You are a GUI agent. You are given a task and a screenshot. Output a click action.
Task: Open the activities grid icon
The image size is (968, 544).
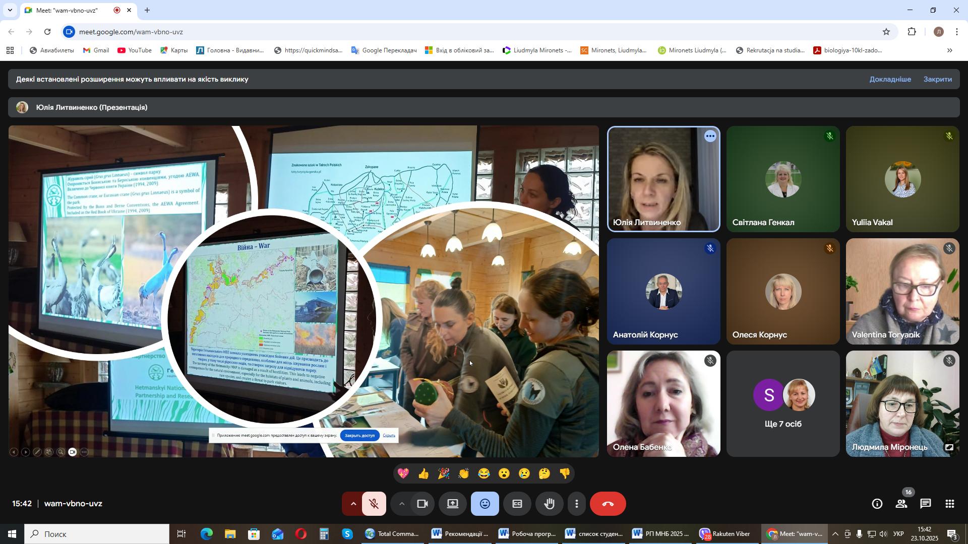pos(949,504)
